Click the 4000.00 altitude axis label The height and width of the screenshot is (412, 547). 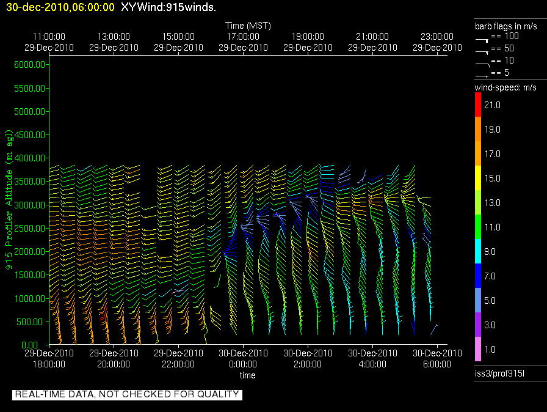coord(27,158)
